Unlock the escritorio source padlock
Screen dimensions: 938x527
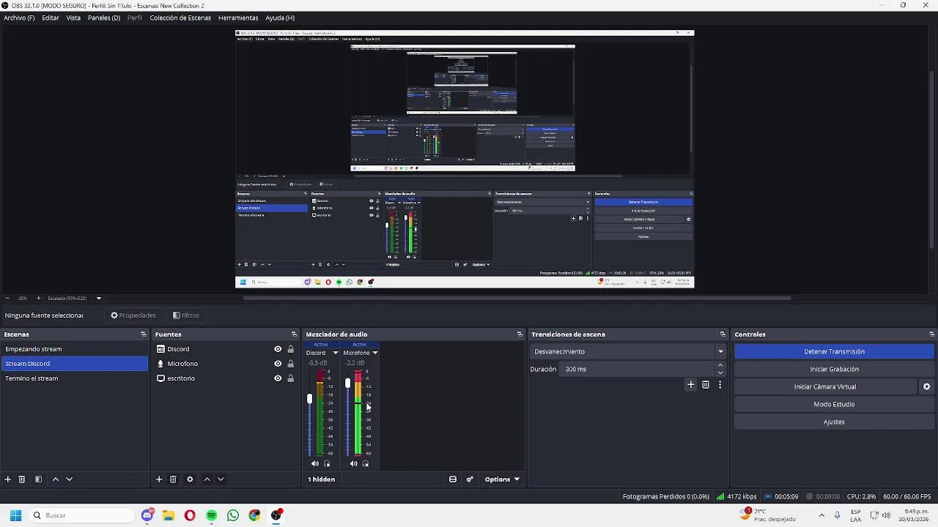tap(290, 378)
